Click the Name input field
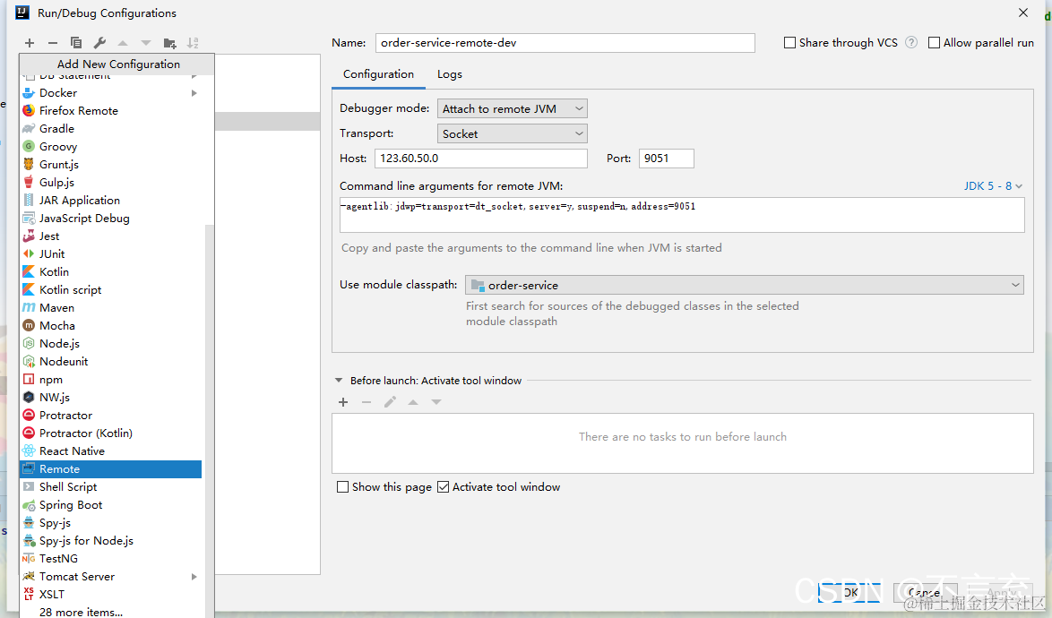The height and width of the screenshot is (618, 1052). click(565, 43)
